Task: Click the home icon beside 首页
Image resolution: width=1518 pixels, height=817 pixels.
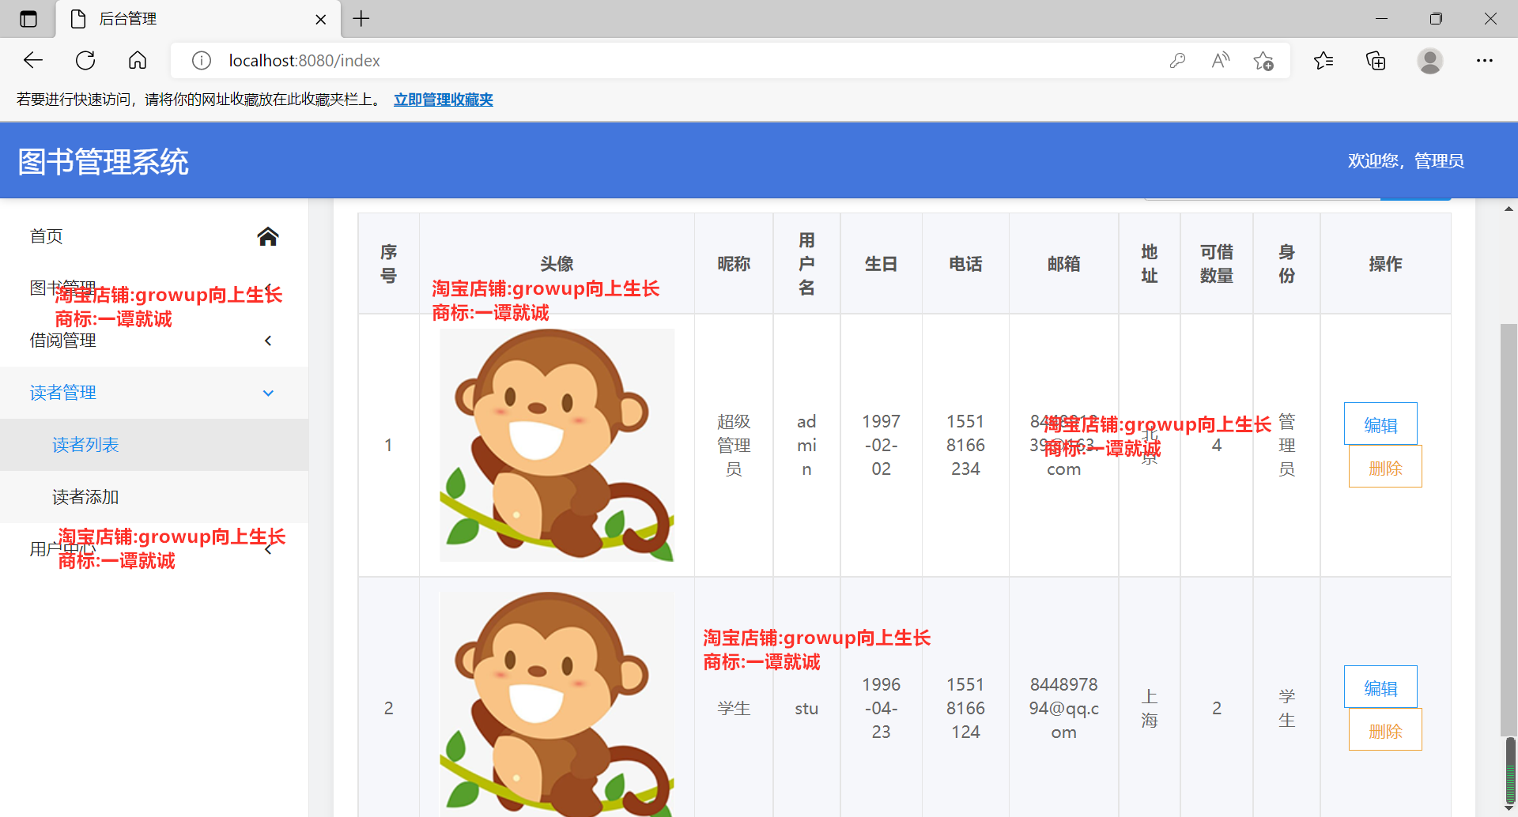Action: (268, 236)
